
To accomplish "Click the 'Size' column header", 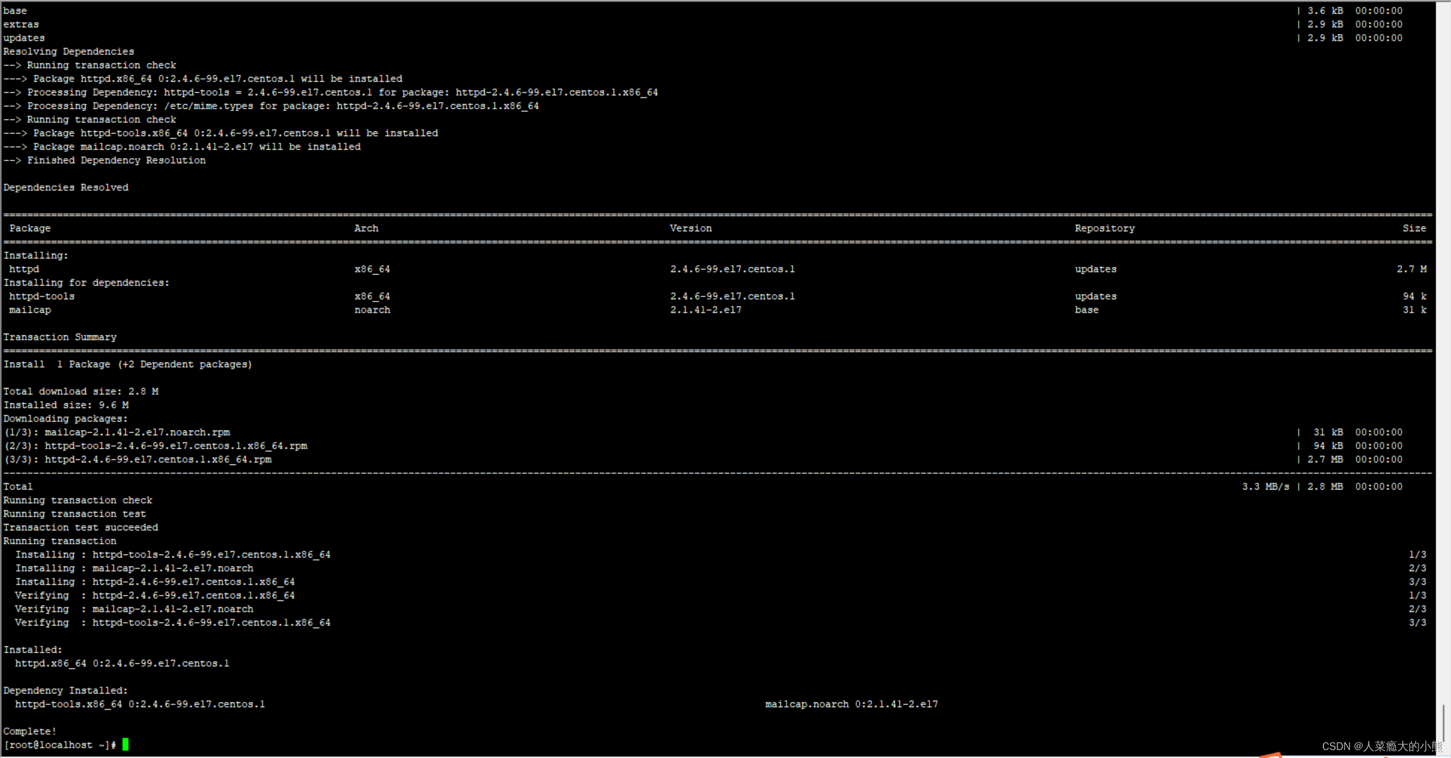I will coord(1414,228).
